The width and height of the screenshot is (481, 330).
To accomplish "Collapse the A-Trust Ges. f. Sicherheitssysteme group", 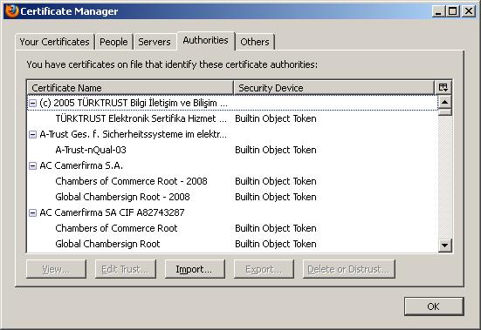I will (32, 135).
